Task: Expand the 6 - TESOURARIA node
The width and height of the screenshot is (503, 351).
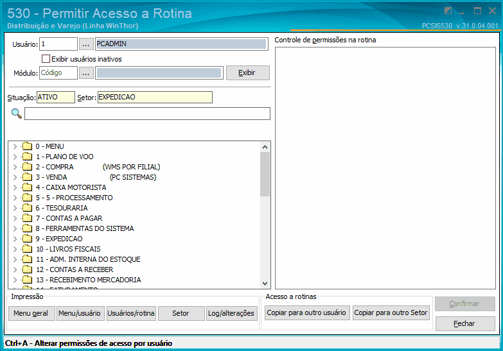Action: [15, 208]
